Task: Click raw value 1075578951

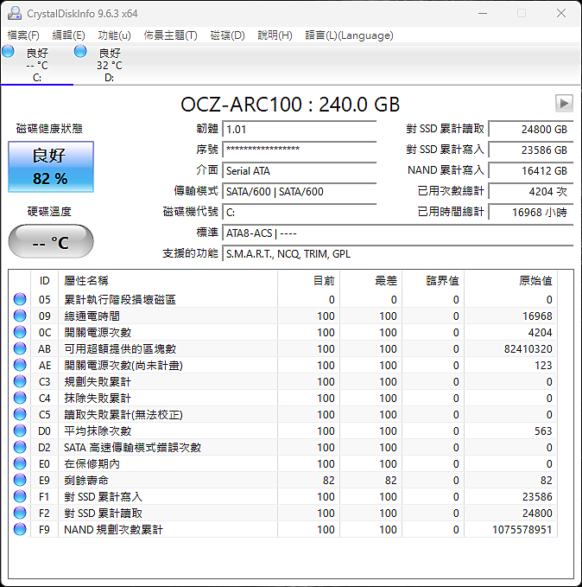Action: coord(522,529)
